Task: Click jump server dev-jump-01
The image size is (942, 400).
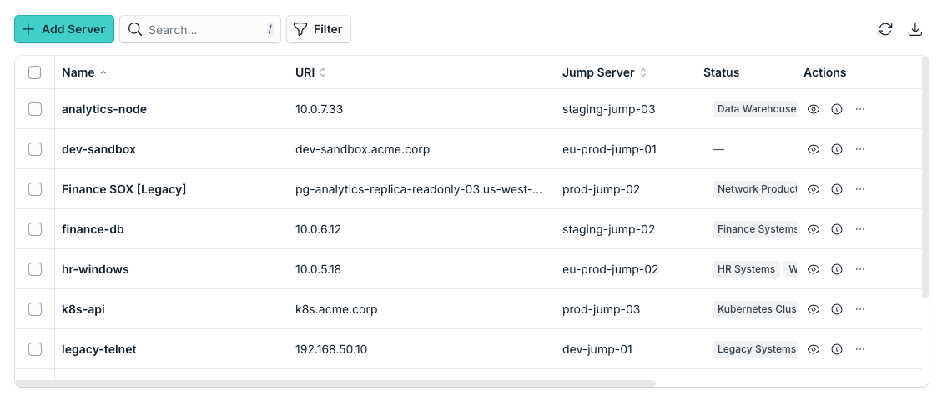Action: [x=597, y=349]
